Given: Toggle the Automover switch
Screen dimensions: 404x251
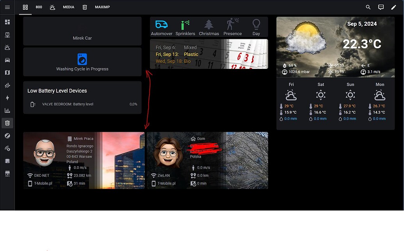Looking at the screenshot, I should point(161,26).
